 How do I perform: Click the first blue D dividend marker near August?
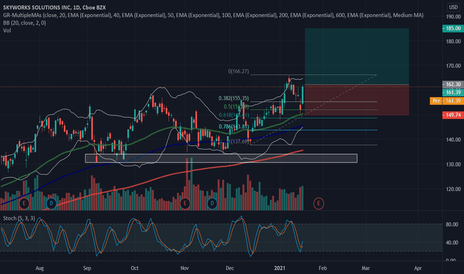tap(51, 203)
